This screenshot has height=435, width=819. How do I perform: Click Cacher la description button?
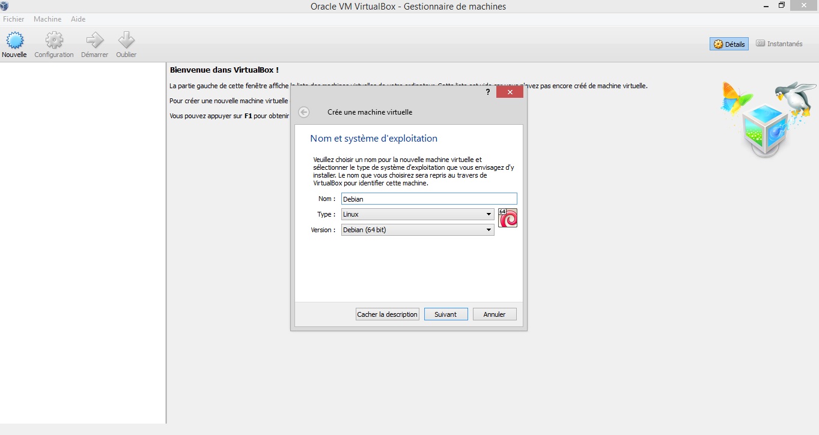388,314
